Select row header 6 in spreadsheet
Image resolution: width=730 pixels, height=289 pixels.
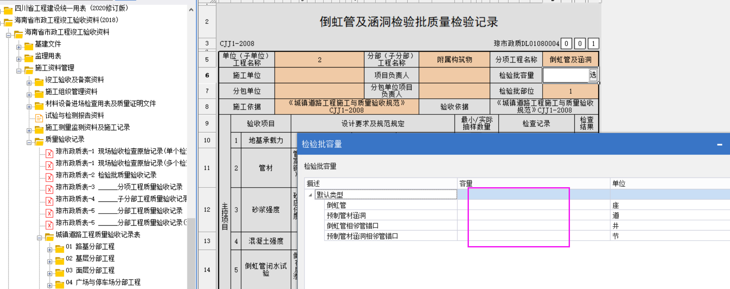click(207, 75)
